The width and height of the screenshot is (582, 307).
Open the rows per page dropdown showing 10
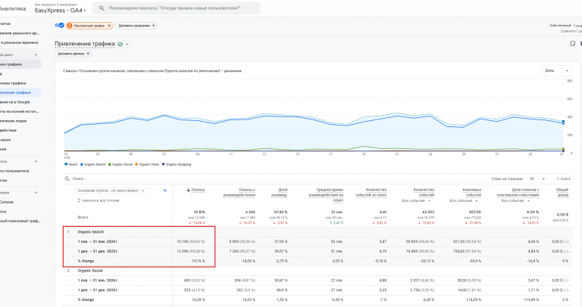pos(537,178)
